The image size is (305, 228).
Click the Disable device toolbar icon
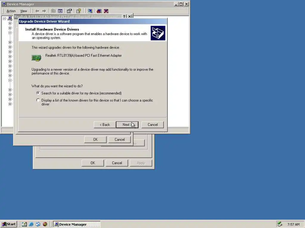[x=99, y=11]
